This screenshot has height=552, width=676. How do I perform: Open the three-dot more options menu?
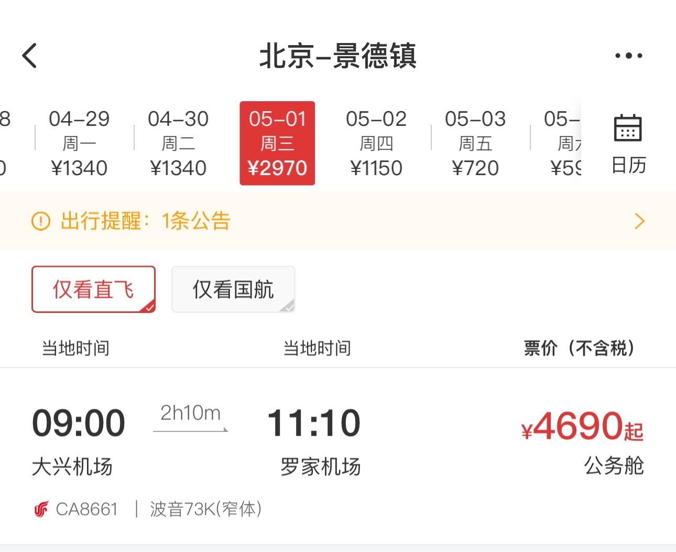(628, 56)
